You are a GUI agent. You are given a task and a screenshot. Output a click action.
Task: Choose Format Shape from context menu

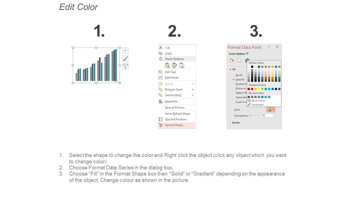coord(174,125)
